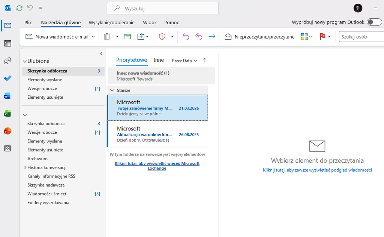This screenshot has height=237, width=384.
Task: Open Nowa wiadomość e-mail dropdown arrow
Action: coord(93,37)
